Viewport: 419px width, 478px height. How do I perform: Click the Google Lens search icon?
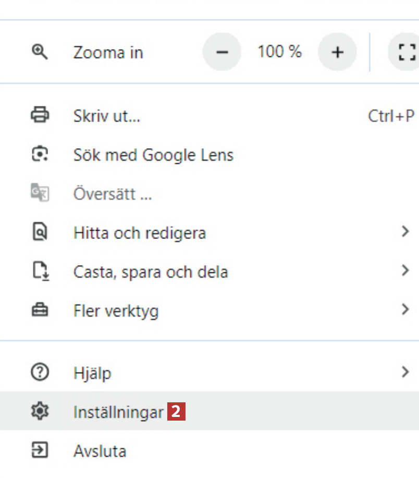pyautogui.click(x=40, y=154)
